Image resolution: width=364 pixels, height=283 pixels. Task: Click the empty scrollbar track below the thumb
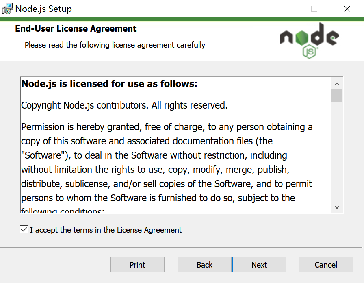[337, 155]
